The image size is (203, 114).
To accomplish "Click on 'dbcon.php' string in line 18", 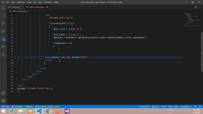I will [64, 18].
